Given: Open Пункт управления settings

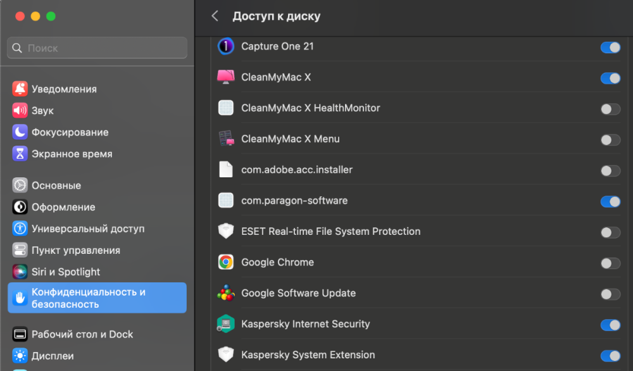Looking at the screenshot, I should point(75,250).
